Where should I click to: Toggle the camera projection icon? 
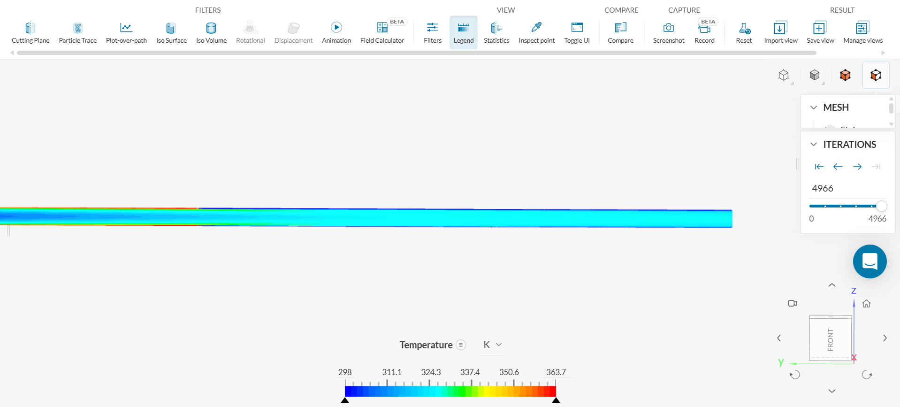point(793,303)
